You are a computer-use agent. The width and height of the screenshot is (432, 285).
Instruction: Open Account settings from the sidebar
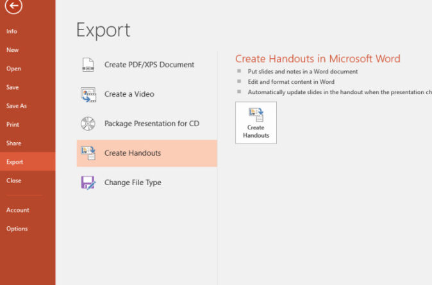[17, 210]
